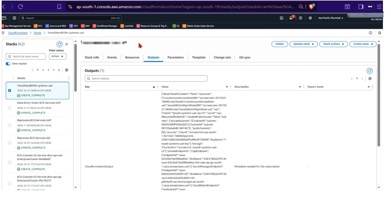Open the Outputs table settings gear

370,79
